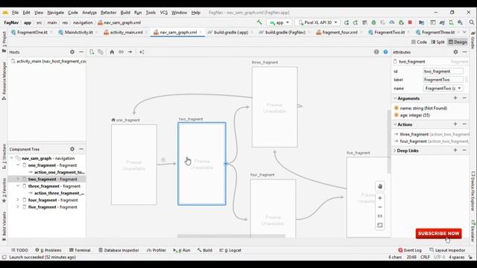This screenshot has height=268, width=477.
Task: Collapse the Arguments section
Action: coord(395,98)
